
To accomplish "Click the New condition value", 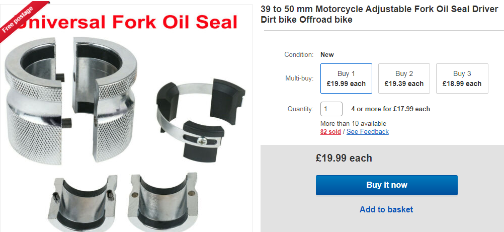I will [x=327, y=54].
